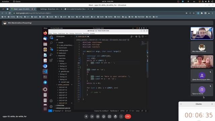Toggle captions button in Meet controls
Viewport: 215px width, 121px height.
(98, 117)
